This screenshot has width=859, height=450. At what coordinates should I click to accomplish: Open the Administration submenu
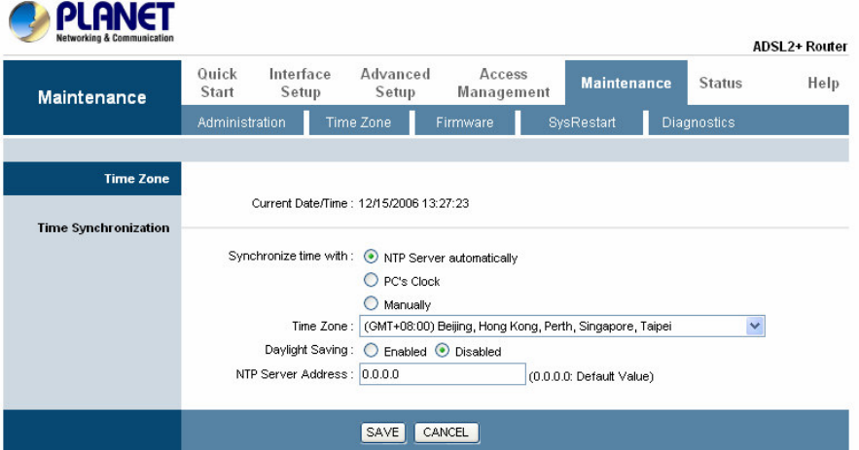click(241, 122)
